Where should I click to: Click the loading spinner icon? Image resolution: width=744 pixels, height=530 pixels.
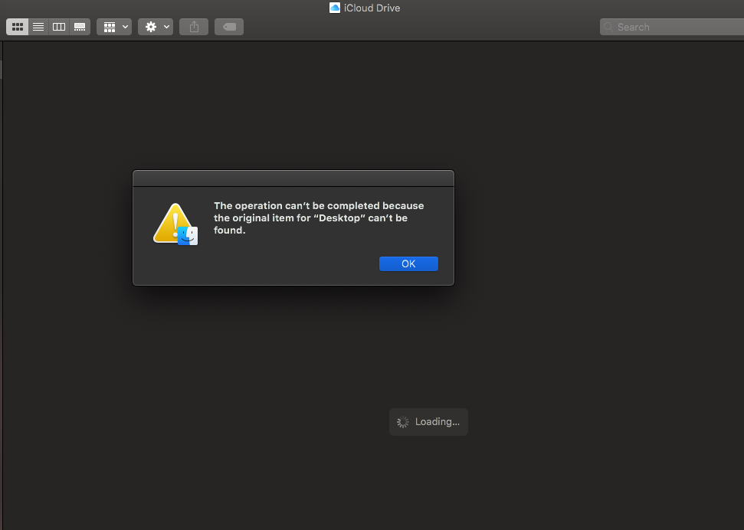(403, 422)
